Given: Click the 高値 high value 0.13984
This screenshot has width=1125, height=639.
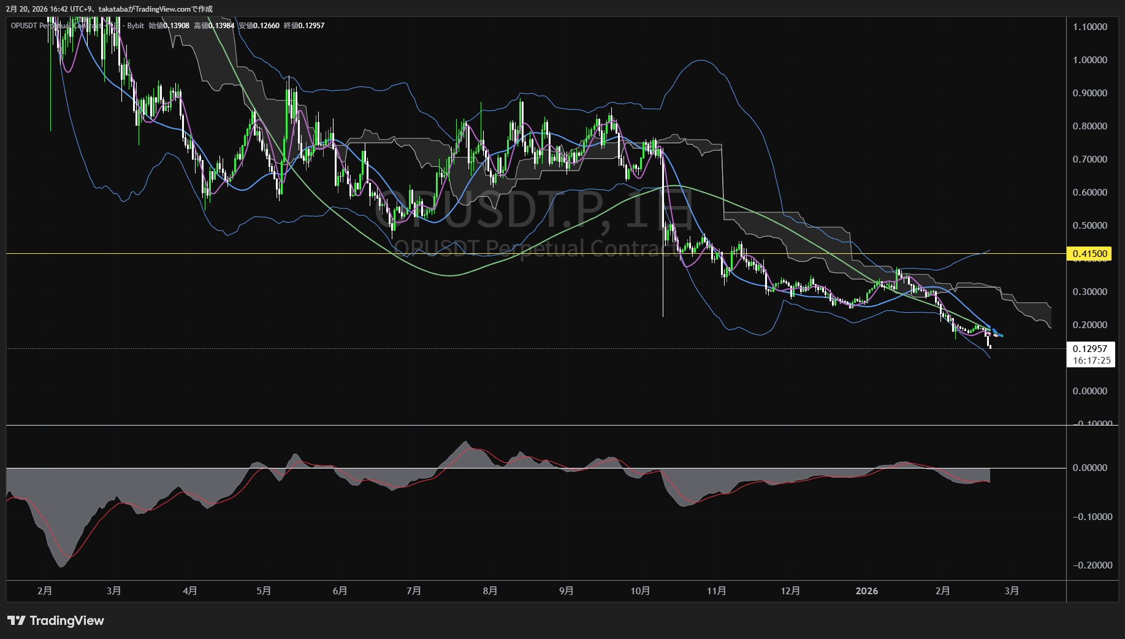Looking at the screenshot, I should pos(221,26).
